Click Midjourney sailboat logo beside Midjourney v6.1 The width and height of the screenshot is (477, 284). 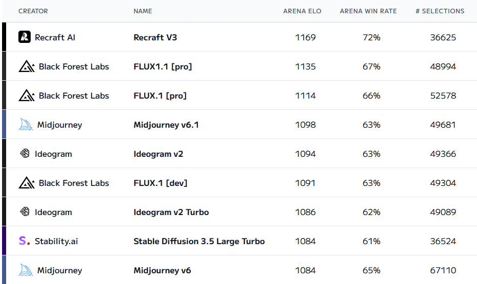coord(26,124)
